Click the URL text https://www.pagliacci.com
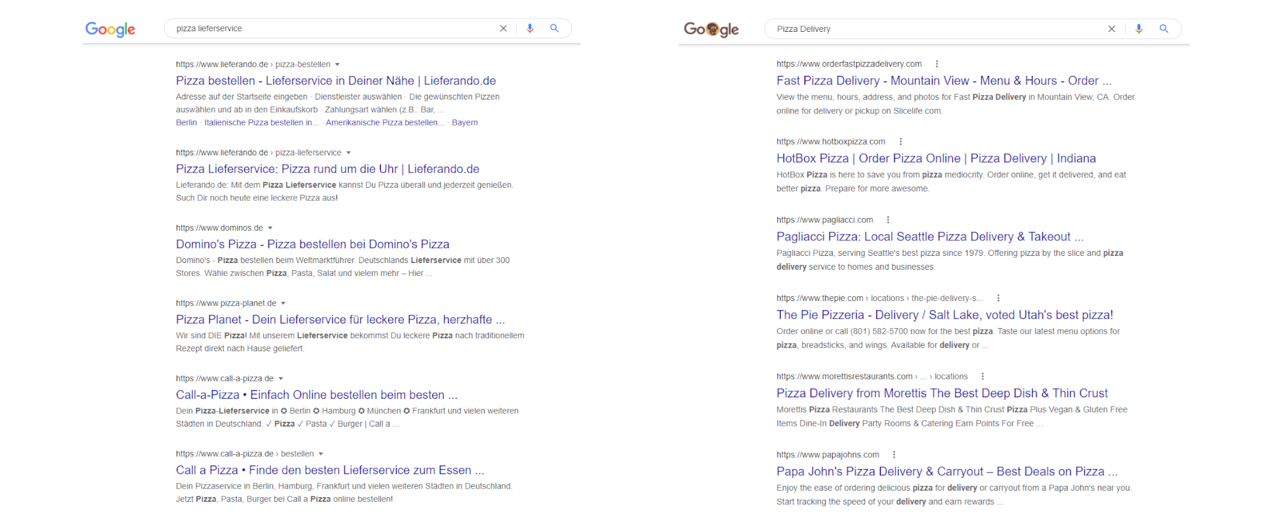 [825, 220]
